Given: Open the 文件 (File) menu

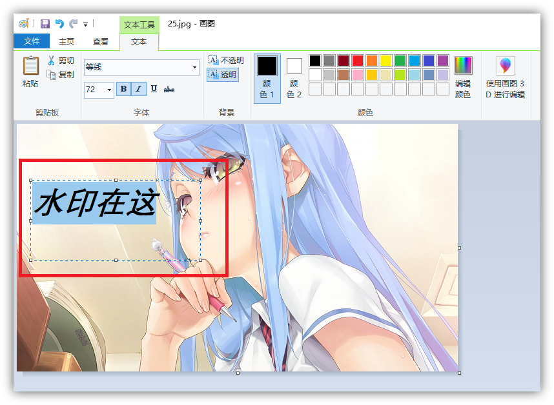Looking at the screenshot, I should click(x=32, y=41).
